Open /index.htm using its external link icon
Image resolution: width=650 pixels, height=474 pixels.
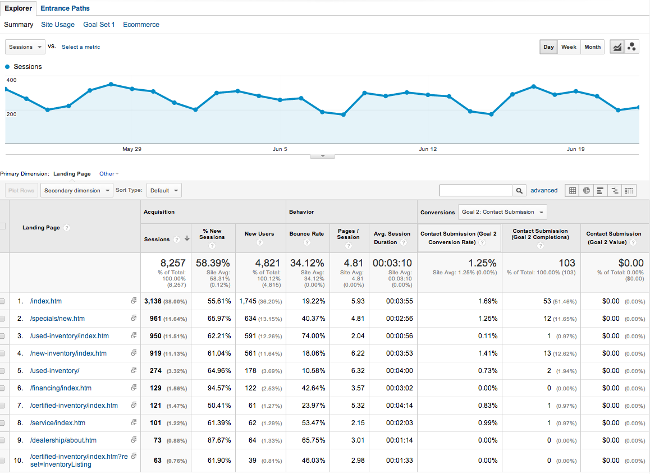click(x=134, y=301)
